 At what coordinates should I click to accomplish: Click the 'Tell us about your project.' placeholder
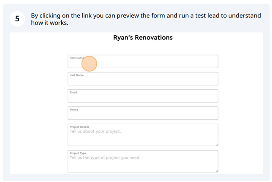pos(95,131)
